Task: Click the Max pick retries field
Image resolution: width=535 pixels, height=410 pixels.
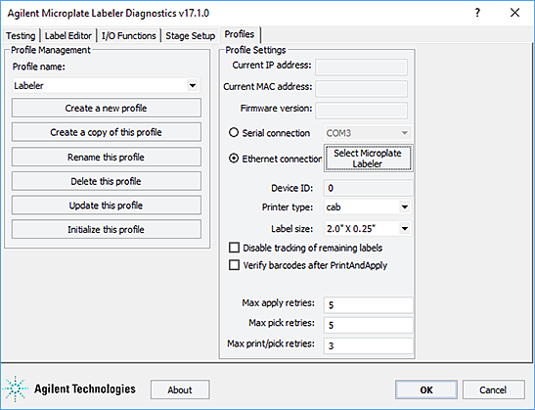Action: click(x=368, y=325)
